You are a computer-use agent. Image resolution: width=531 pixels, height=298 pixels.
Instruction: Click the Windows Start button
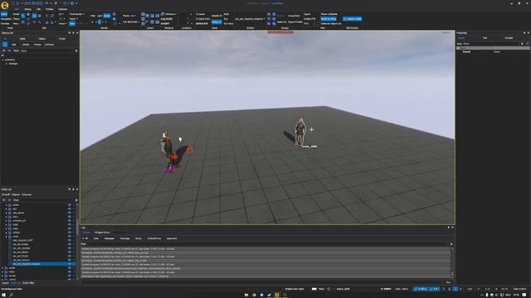click(x=3, y=295)
